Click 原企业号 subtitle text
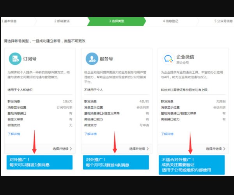This screenshot has height=195, width=234. click(x=183, y=62)
